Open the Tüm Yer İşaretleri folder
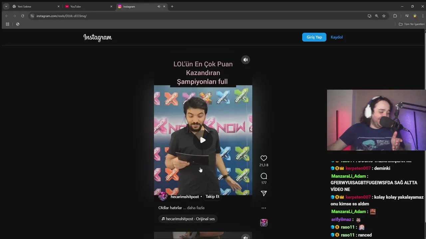 click(412, 24)
